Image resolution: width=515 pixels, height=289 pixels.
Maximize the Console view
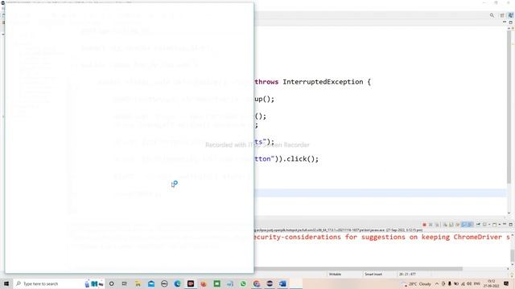click(511, 225)
